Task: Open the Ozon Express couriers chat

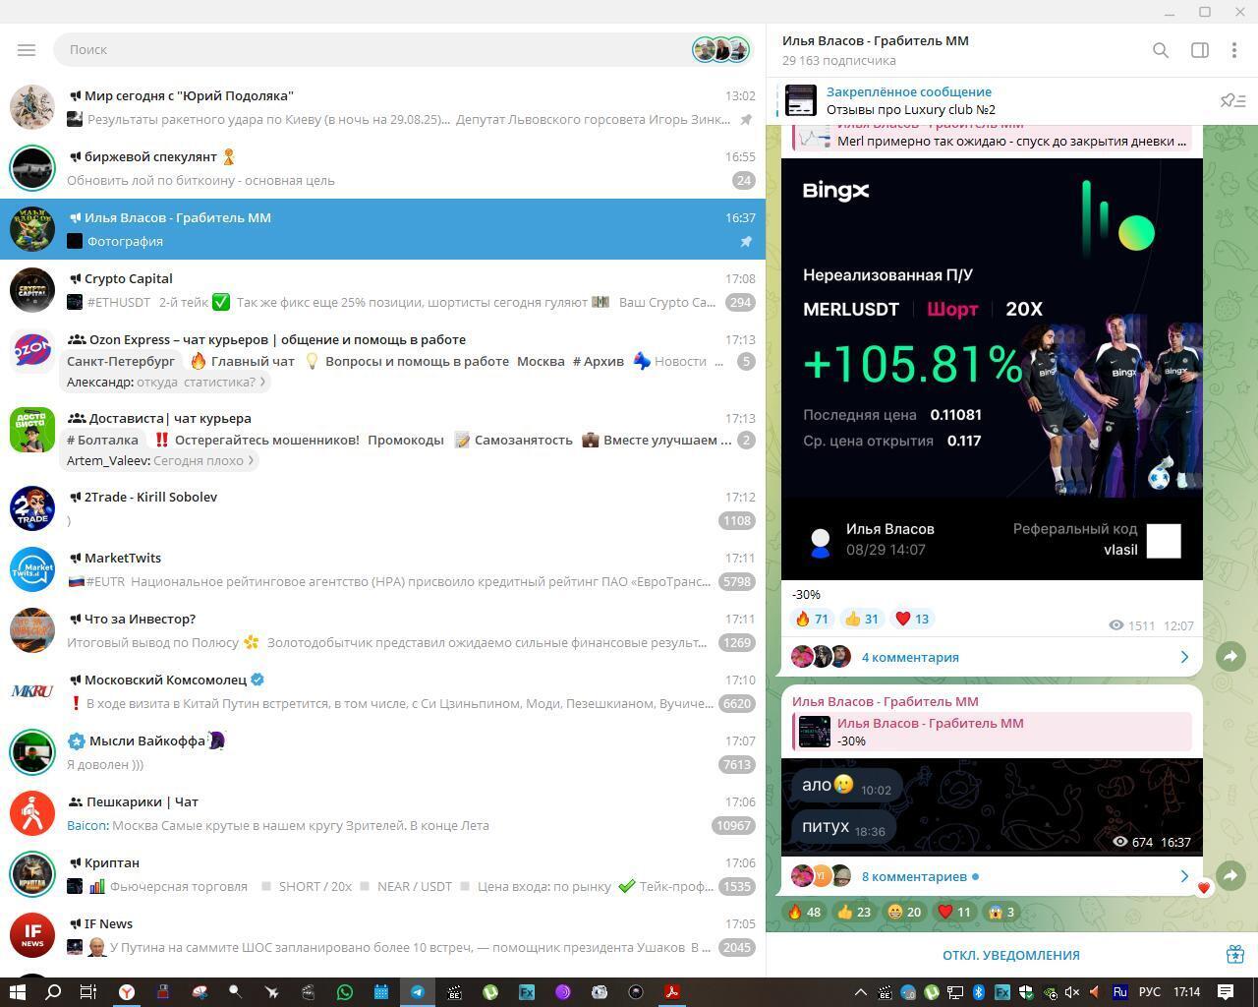Action: point(382,360)
